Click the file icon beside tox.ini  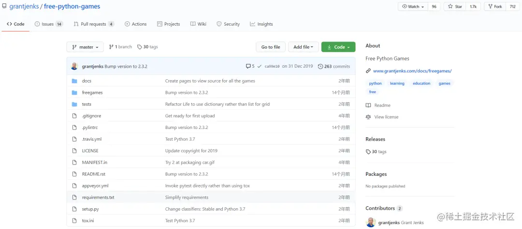coord(74,221)
